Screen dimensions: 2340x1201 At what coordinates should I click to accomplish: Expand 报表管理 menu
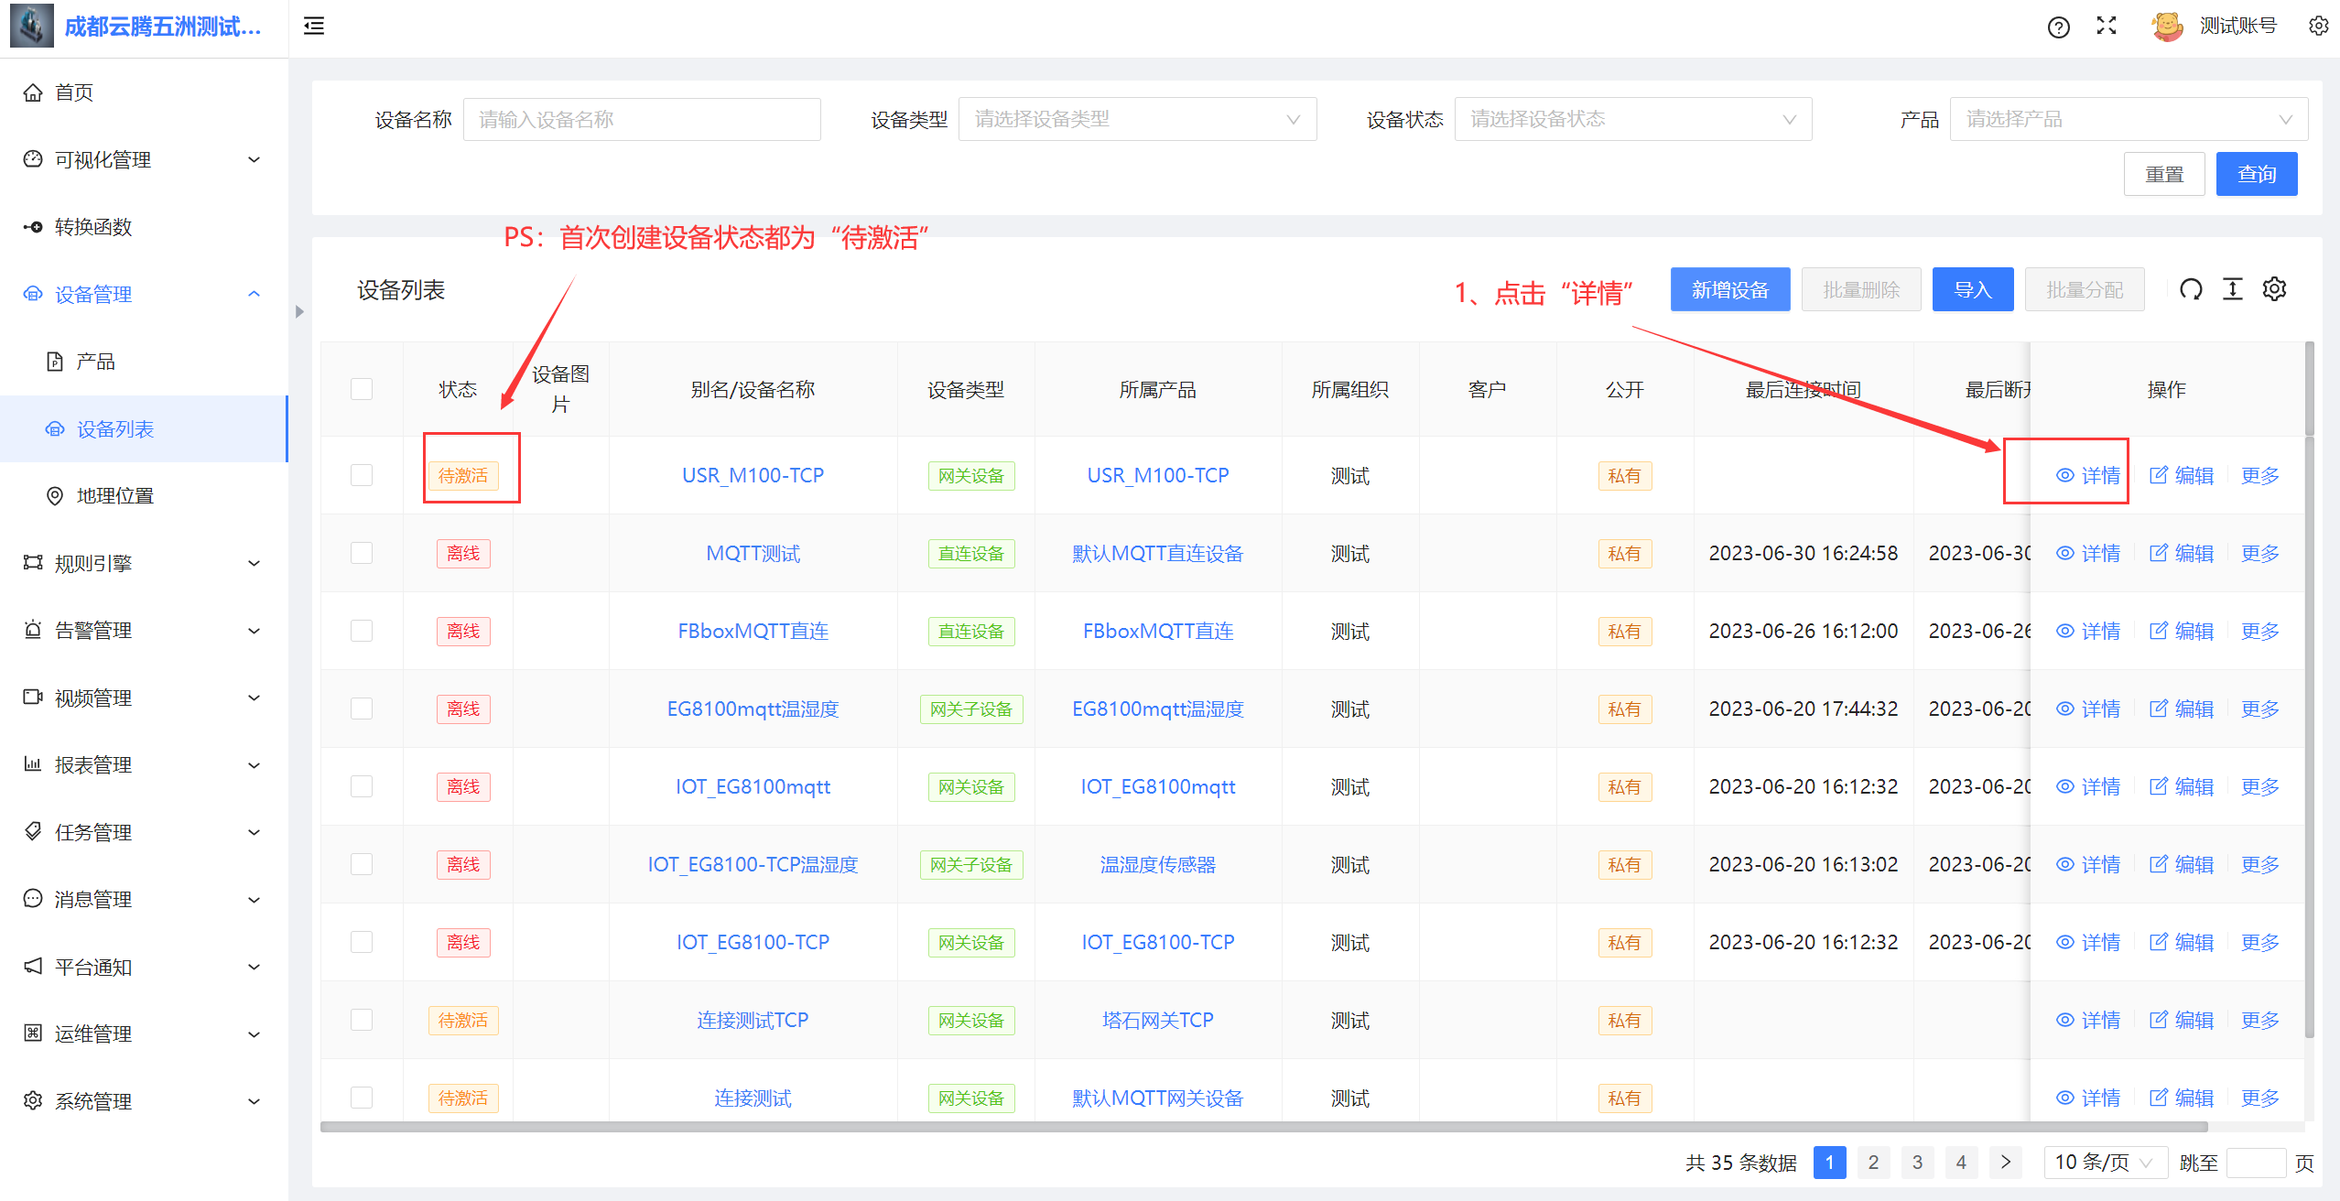[144, 764]
